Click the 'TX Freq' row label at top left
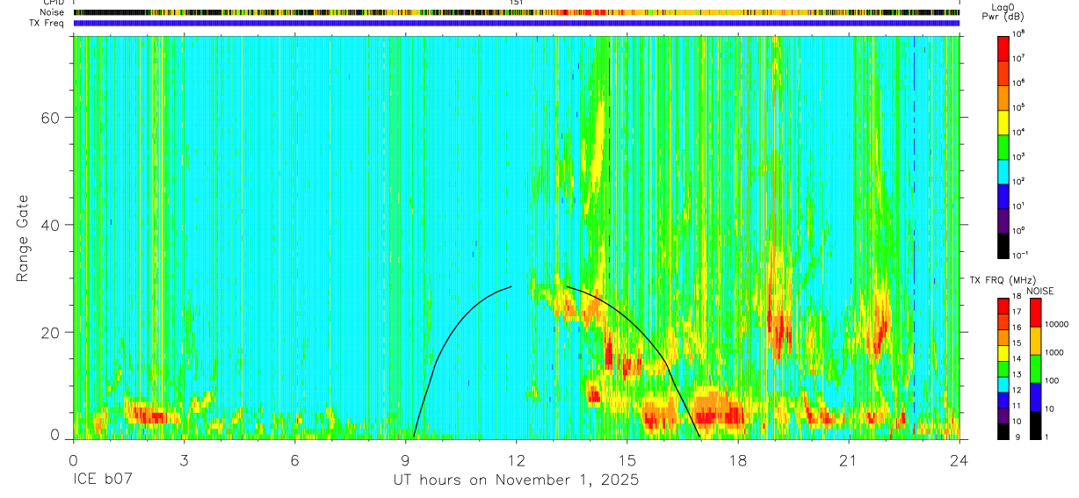Image resolution: width=1079 pixels, height=498 pixels. tap(47, 23)
